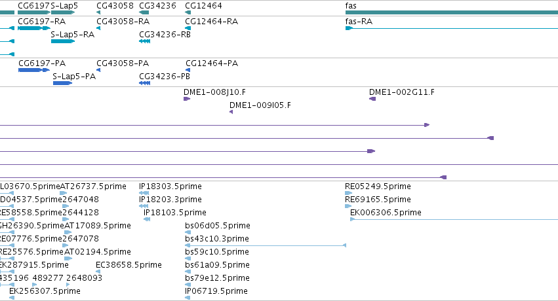Click the DME1-009I05.F small arrow
The width and height of the screenshot is (558, 301).
click(231, 112)
